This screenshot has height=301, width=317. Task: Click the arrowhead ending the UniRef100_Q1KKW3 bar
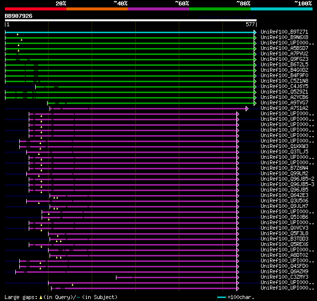(238, 147)
